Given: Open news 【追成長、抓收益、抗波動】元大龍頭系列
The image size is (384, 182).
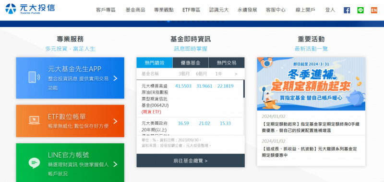Looking at the screenshot, I should [x=309, y=152].
